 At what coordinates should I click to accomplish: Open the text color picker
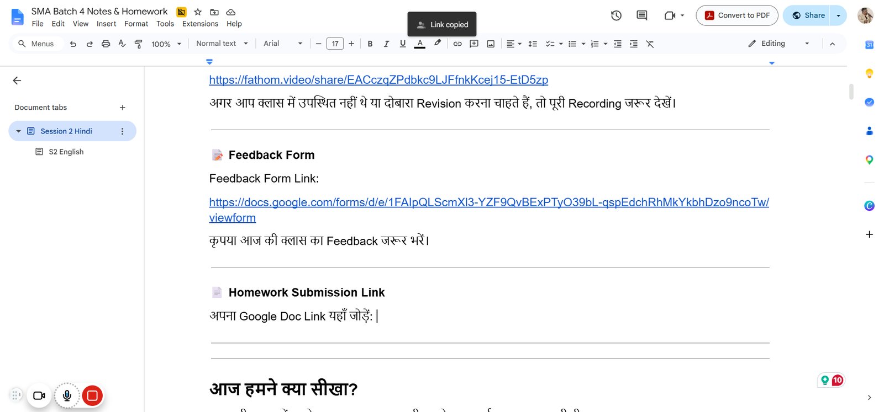pyautogui.click(x=420, y=44)
